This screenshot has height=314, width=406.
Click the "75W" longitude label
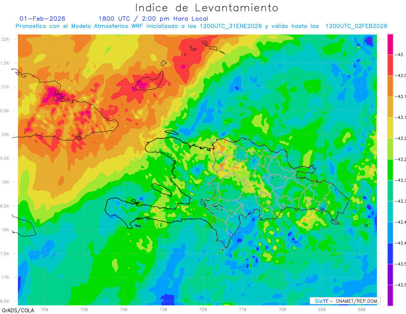[x=84, y=310]
